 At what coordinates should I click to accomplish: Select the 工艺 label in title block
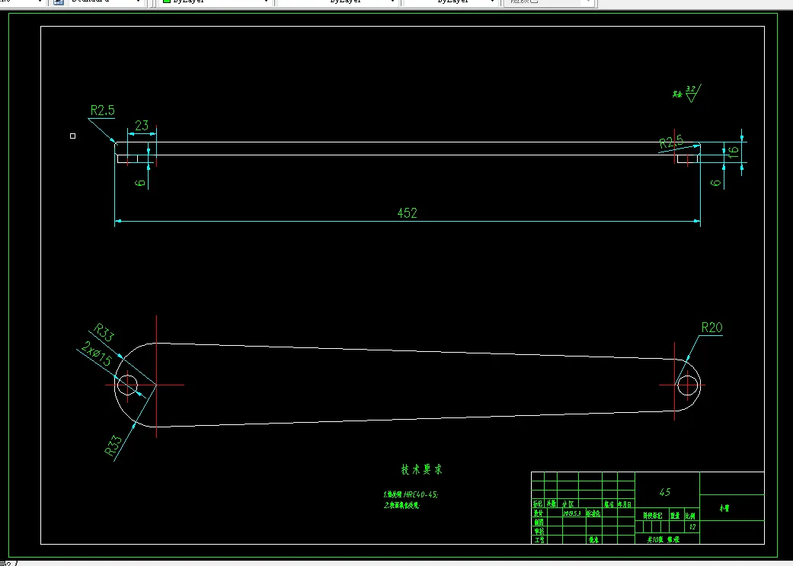(x=539, y=540)
